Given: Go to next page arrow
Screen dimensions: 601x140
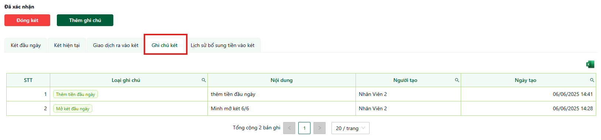Looking at the screenshot, I should [319, 128].
